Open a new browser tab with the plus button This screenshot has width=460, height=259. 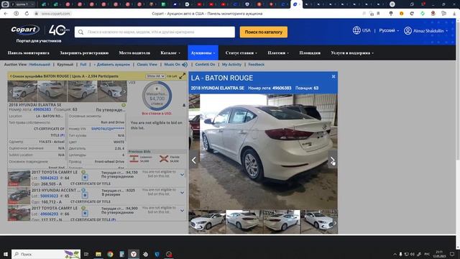click(x=392, y=4)
